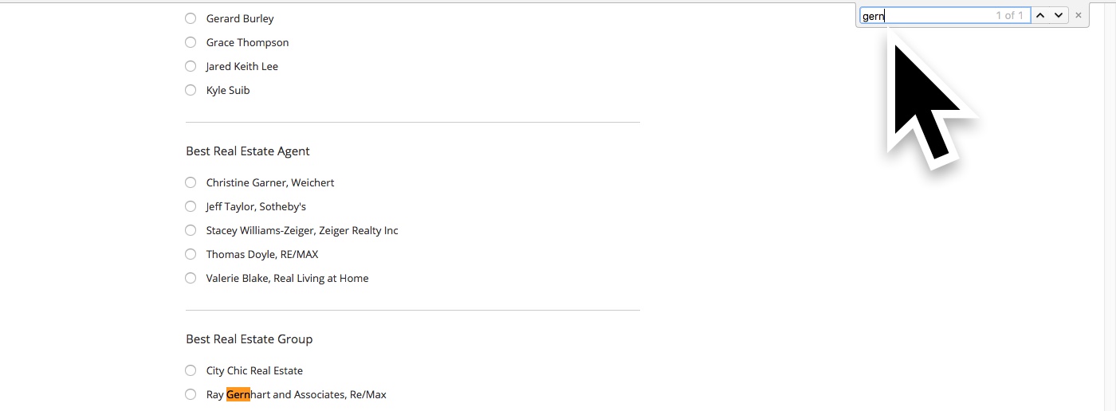Select Valerie Blake, Real Living at Home
Screen dimensions: 1116x411
tap(191, 278)
